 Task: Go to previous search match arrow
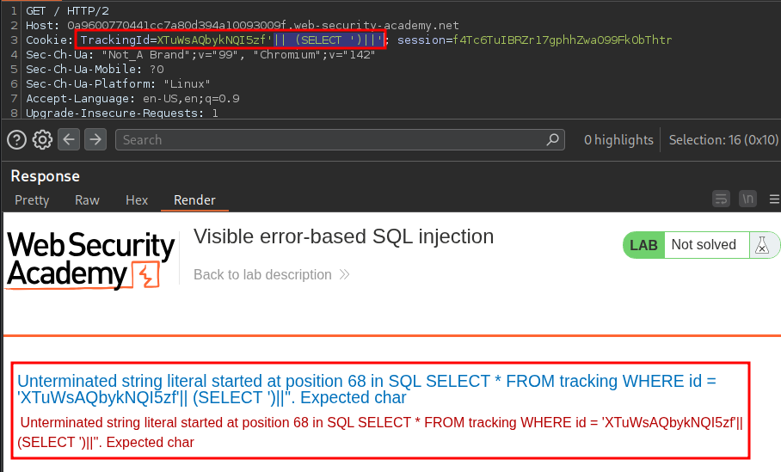69,139
